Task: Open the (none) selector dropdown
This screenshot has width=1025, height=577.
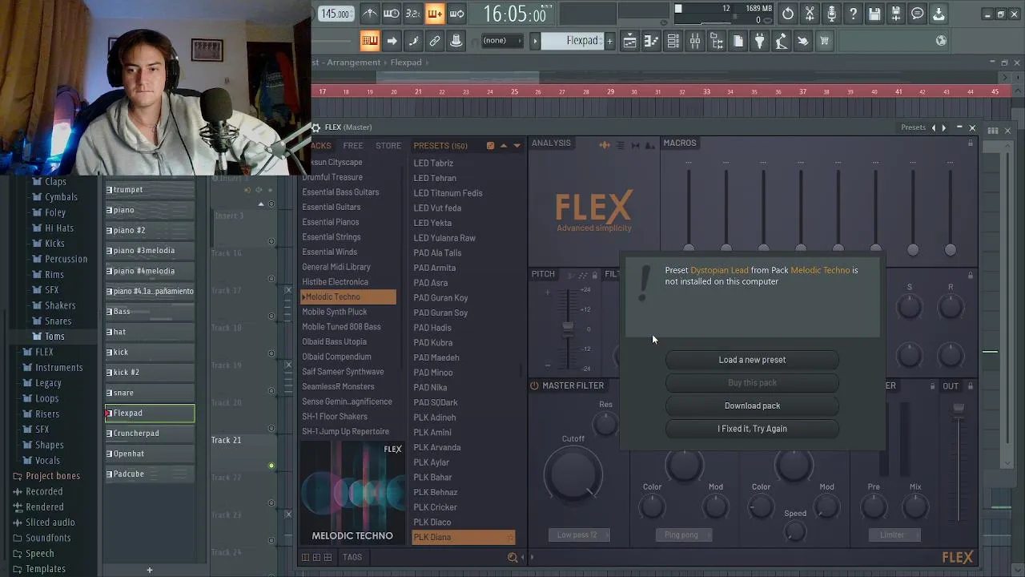Action: pyautogui.click(x=501, y=41)
